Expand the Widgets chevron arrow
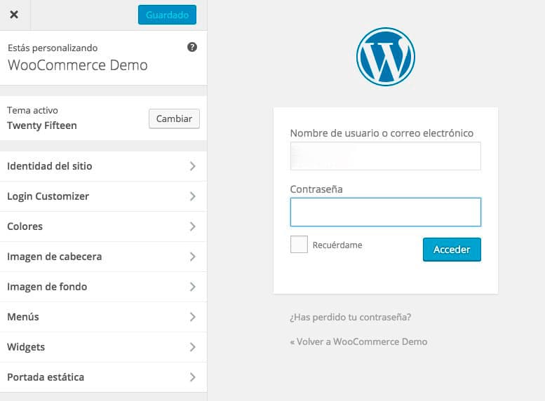Image resolution: width=545 pixels, height=401 pixels. click(x=193, y=347)
